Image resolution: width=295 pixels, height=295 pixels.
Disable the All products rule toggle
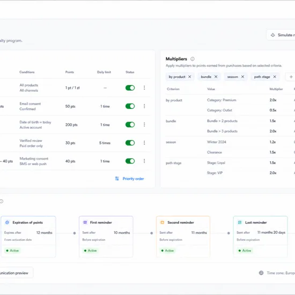coord(130,88)
